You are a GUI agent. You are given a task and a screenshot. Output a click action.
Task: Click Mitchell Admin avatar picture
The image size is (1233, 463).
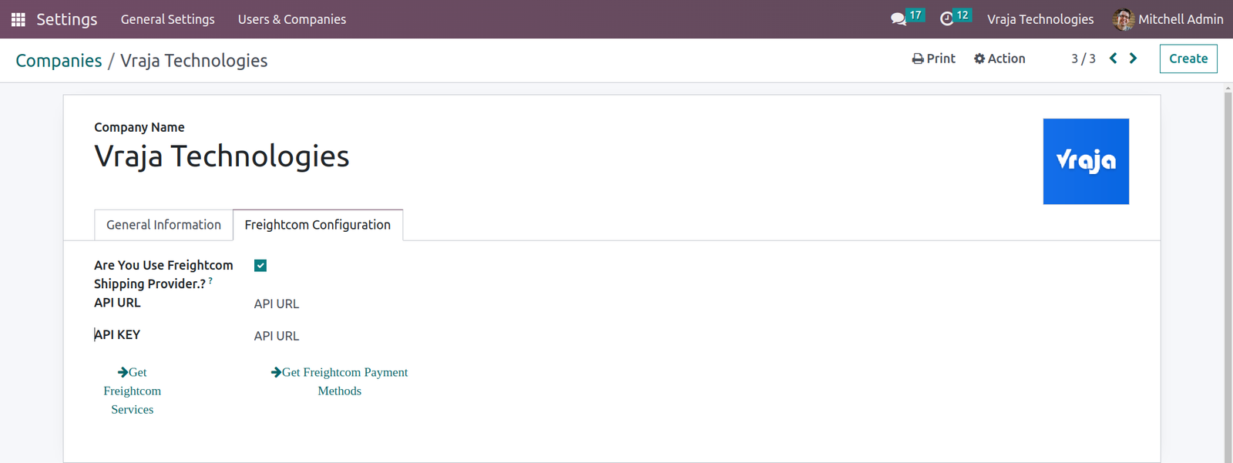click(x=1123, y=19)
